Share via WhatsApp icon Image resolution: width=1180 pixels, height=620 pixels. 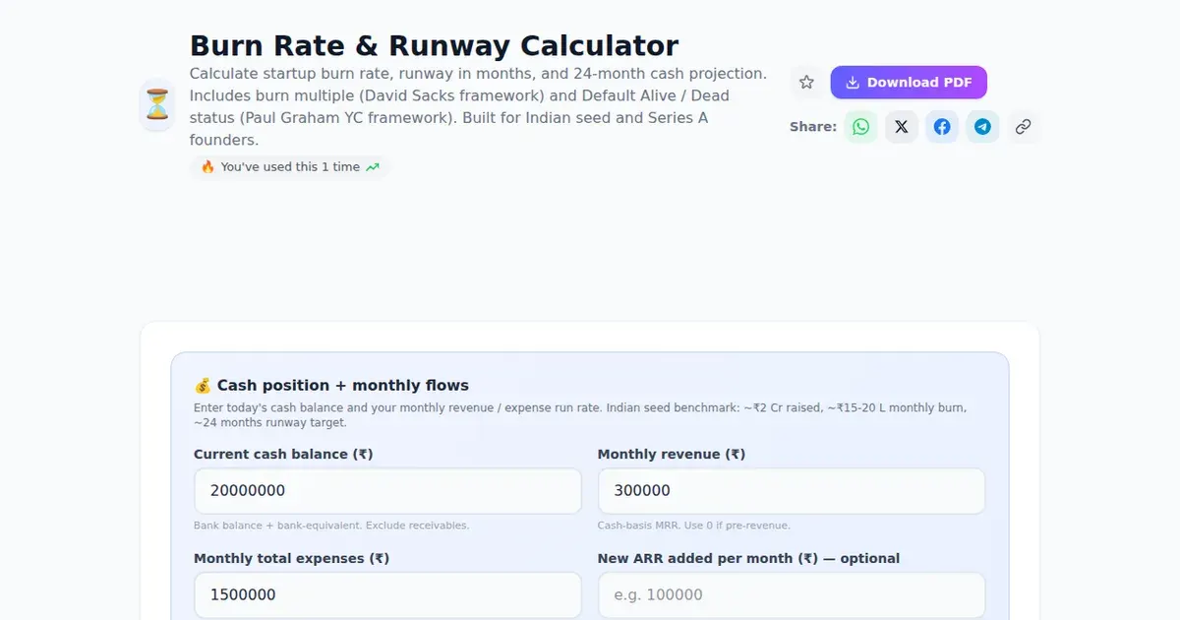coord(861,127)
